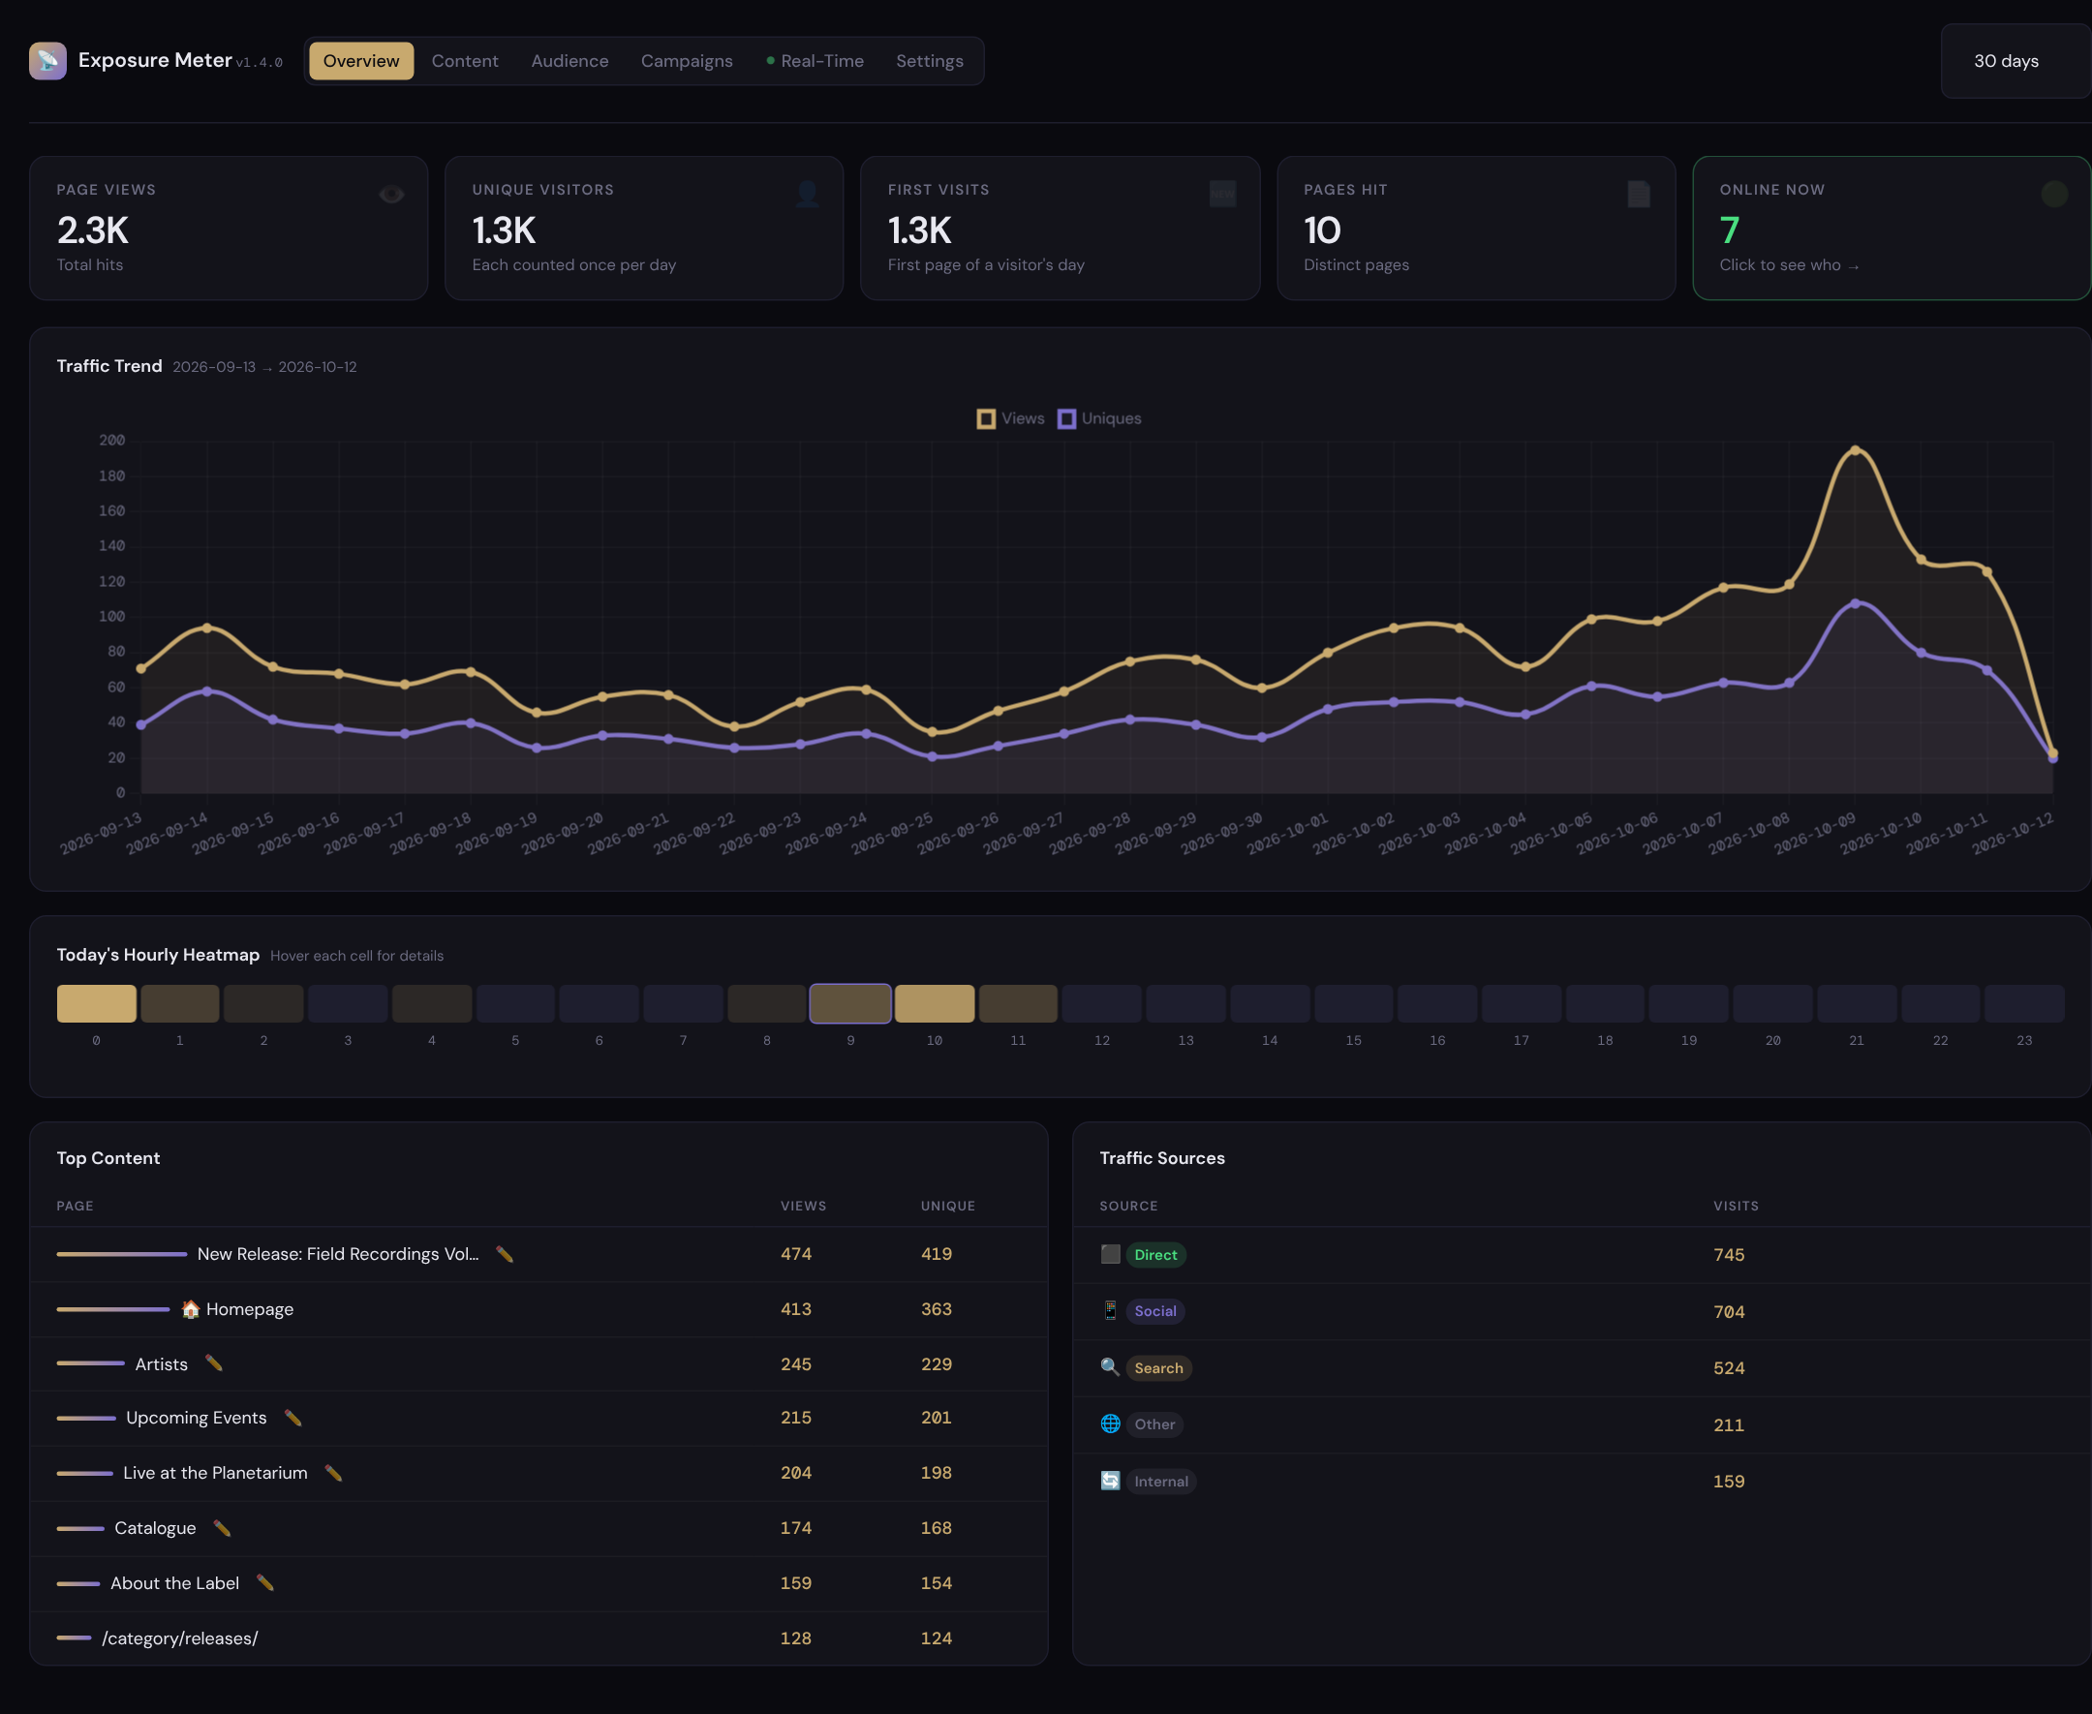Click pencil icon for Live at the Planetarium
The height and width of the screenshot is (1714, 2092).
(334, 1473)
